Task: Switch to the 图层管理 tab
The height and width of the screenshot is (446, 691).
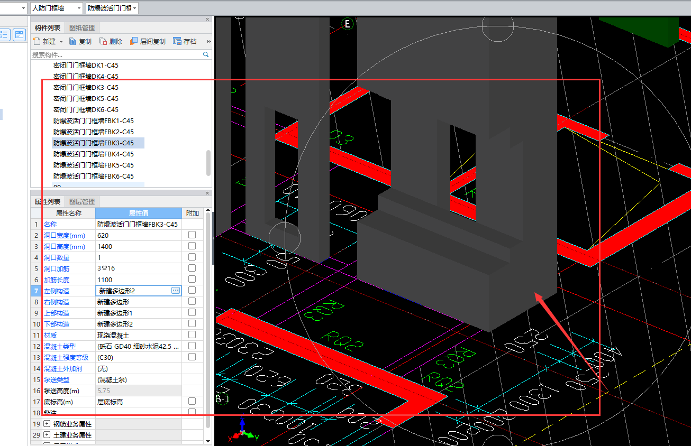Action: 82,201
